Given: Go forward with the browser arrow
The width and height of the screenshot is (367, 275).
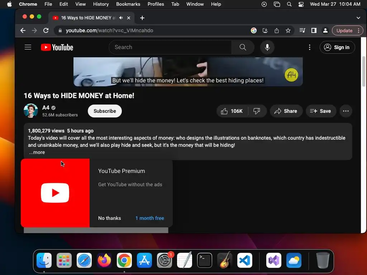Looking at the screenshot, I should point(34,30).
